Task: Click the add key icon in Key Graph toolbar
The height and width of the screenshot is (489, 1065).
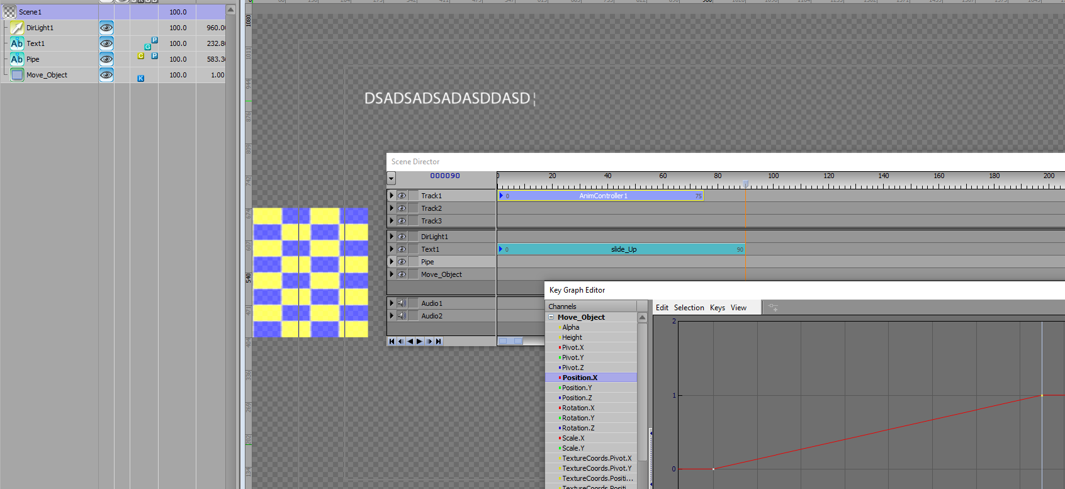Action: pos(773,308)
